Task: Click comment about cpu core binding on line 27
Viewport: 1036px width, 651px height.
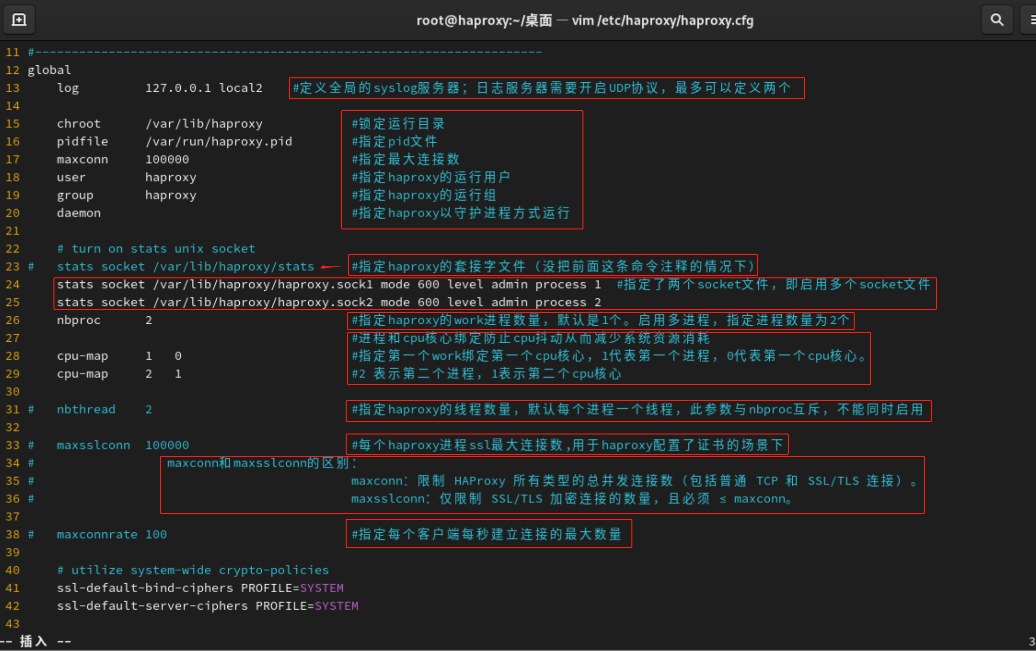Action: [x=530, y=338]
